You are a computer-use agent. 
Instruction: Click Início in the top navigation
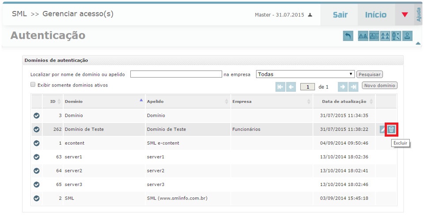click(x=375, y=15)
